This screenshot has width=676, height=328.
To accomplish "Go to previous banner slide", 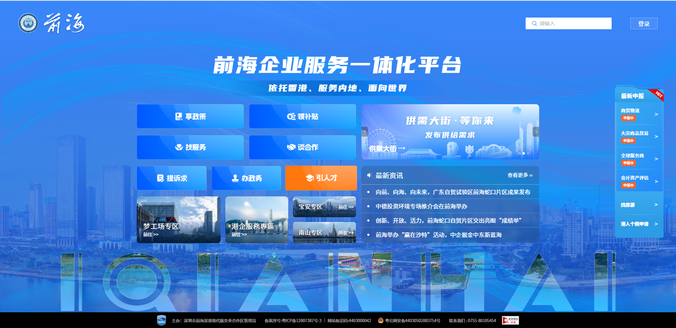I will click(x=365, y=132).
